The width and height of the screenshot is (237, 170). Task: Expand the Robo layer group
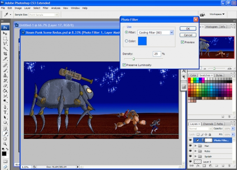[196, 151]
